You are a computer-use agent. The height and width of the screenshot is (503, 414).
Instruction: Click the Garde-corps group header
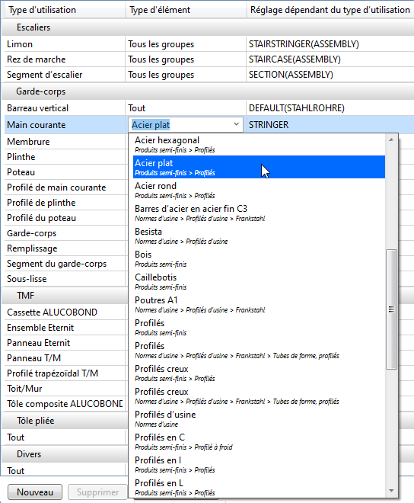tap(207, 91)
